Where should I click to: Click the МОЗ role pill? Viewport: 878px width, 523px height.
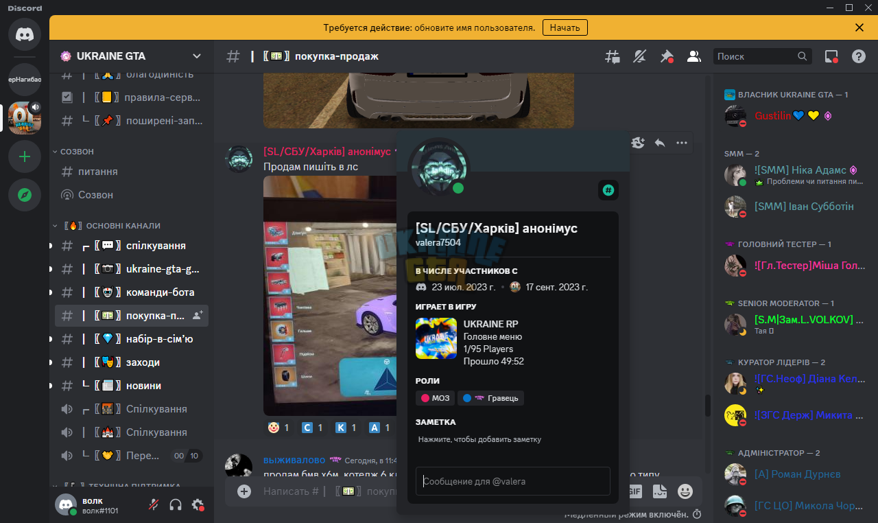[x=436, y=397]
